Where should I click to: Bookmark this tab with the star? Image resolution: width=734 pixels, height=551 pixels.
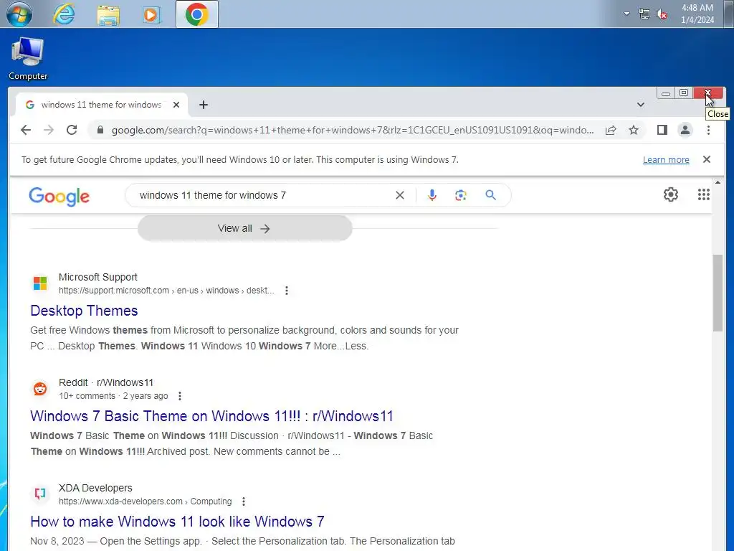[634, 131]
